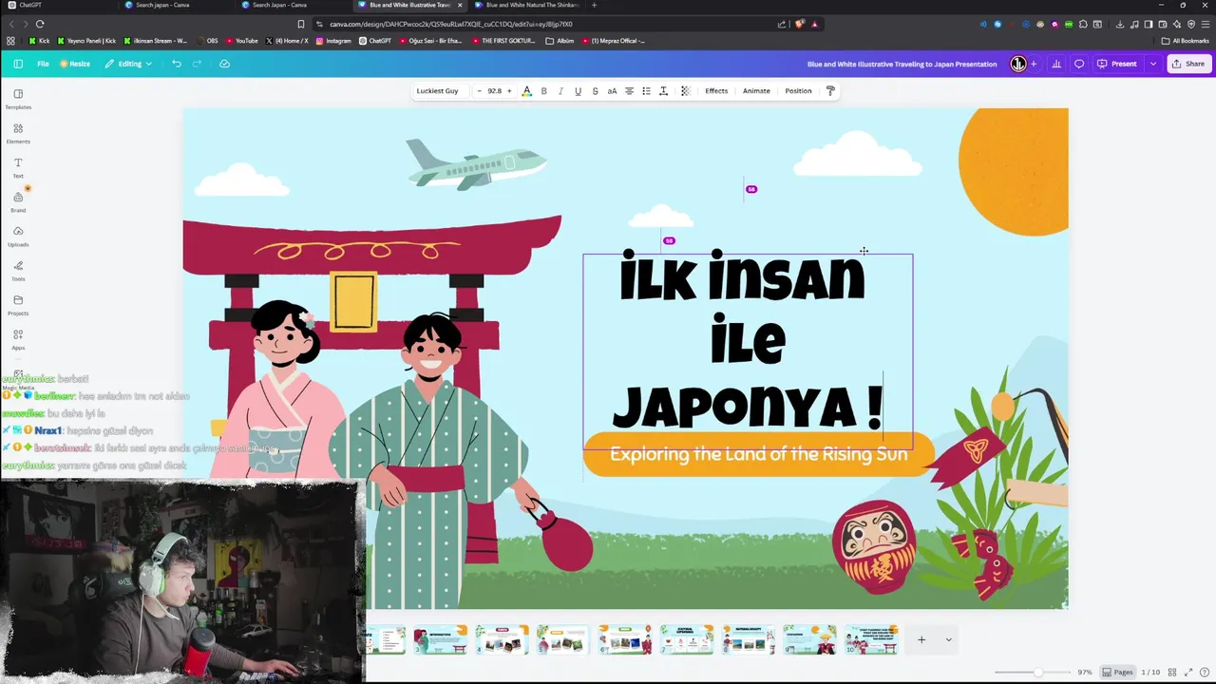Image resolution: width=1216 pixels, height=684 pixels.
Task: Change text alignment
Action: coord(629,91)
